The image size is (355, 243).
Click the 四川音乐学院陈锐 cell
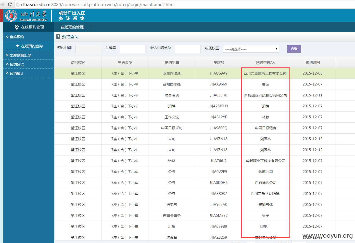pyautogui.click(x=266, y=194)
